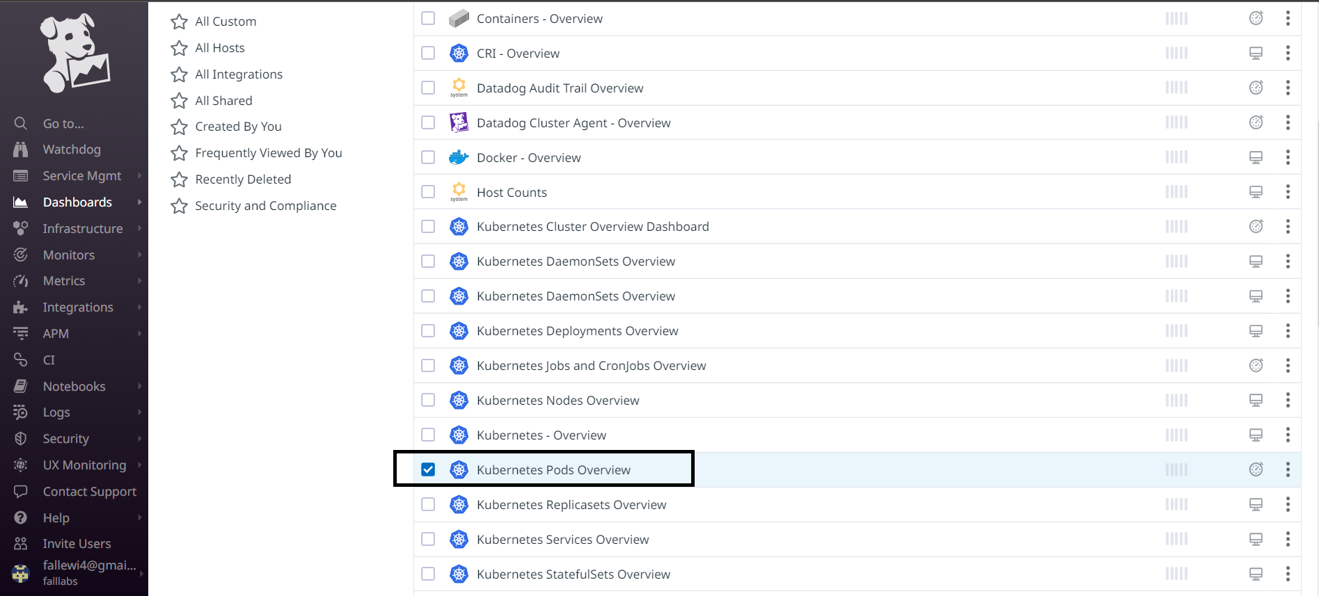Open Kubernetes Cluster Overview Dashboard link
This screenshot has height=596, width=1319.
click(592, 227)
